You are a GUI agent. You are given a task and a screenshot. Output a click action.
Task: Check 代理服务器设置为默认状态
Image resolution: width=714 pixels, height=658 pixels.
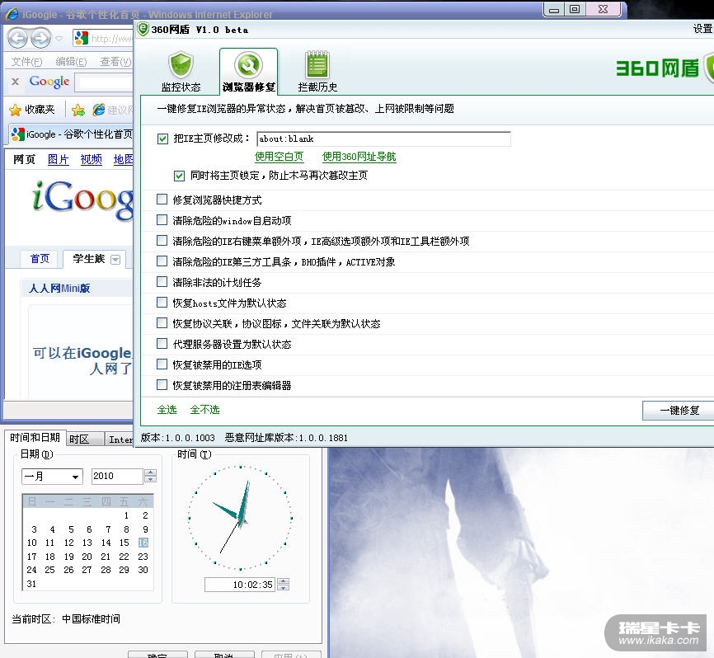point(162,343)
